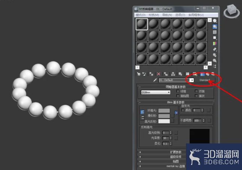This screenshot has height=170, width=242.
Task: Open the 模式(D) menu
Action: coord(141,15)
